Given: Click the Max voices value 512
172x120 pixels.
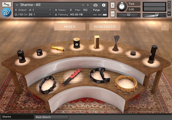Looking at the screenshot, I should (85, 10).
